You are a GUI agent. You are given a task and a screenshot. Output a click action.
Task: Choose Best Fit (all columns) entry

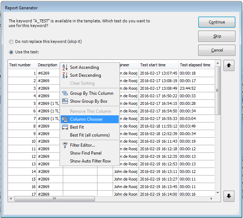pyautogui.click(x=90, y=135)
